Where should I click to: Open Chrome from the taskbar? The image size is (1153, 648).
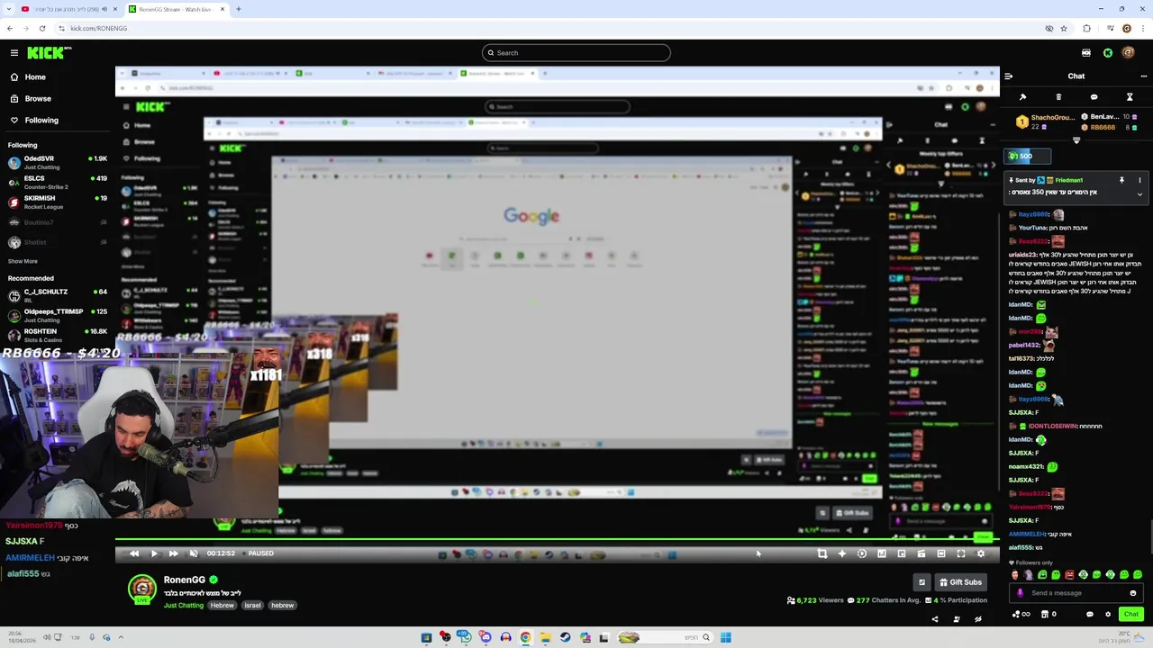click(x=525, y=637)
